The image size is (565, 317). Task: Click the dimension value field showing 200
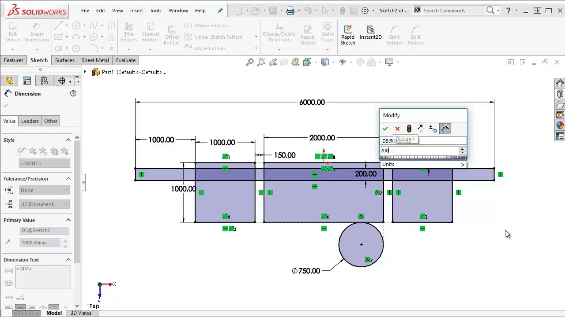419,151
